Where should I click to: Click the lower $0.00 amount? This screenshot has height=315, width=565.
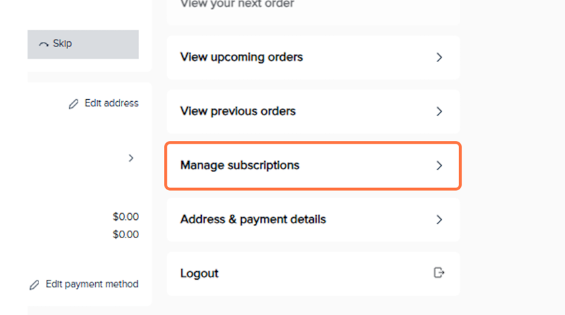coord(126,235)
